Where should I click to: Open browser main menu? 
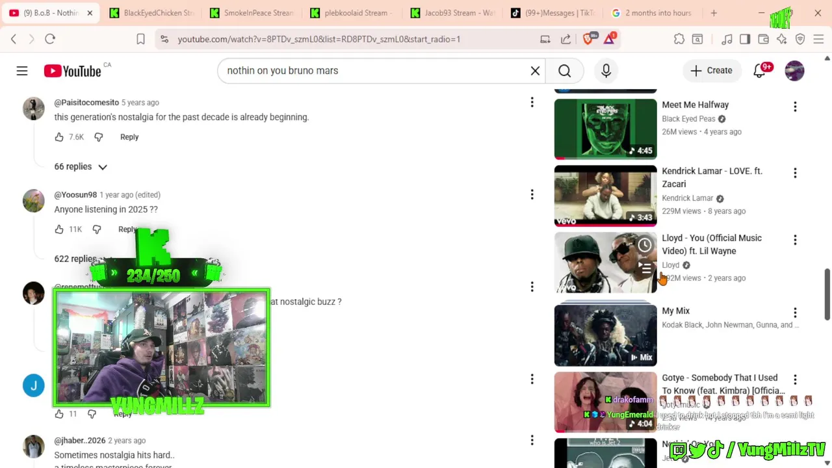(818, 39)
